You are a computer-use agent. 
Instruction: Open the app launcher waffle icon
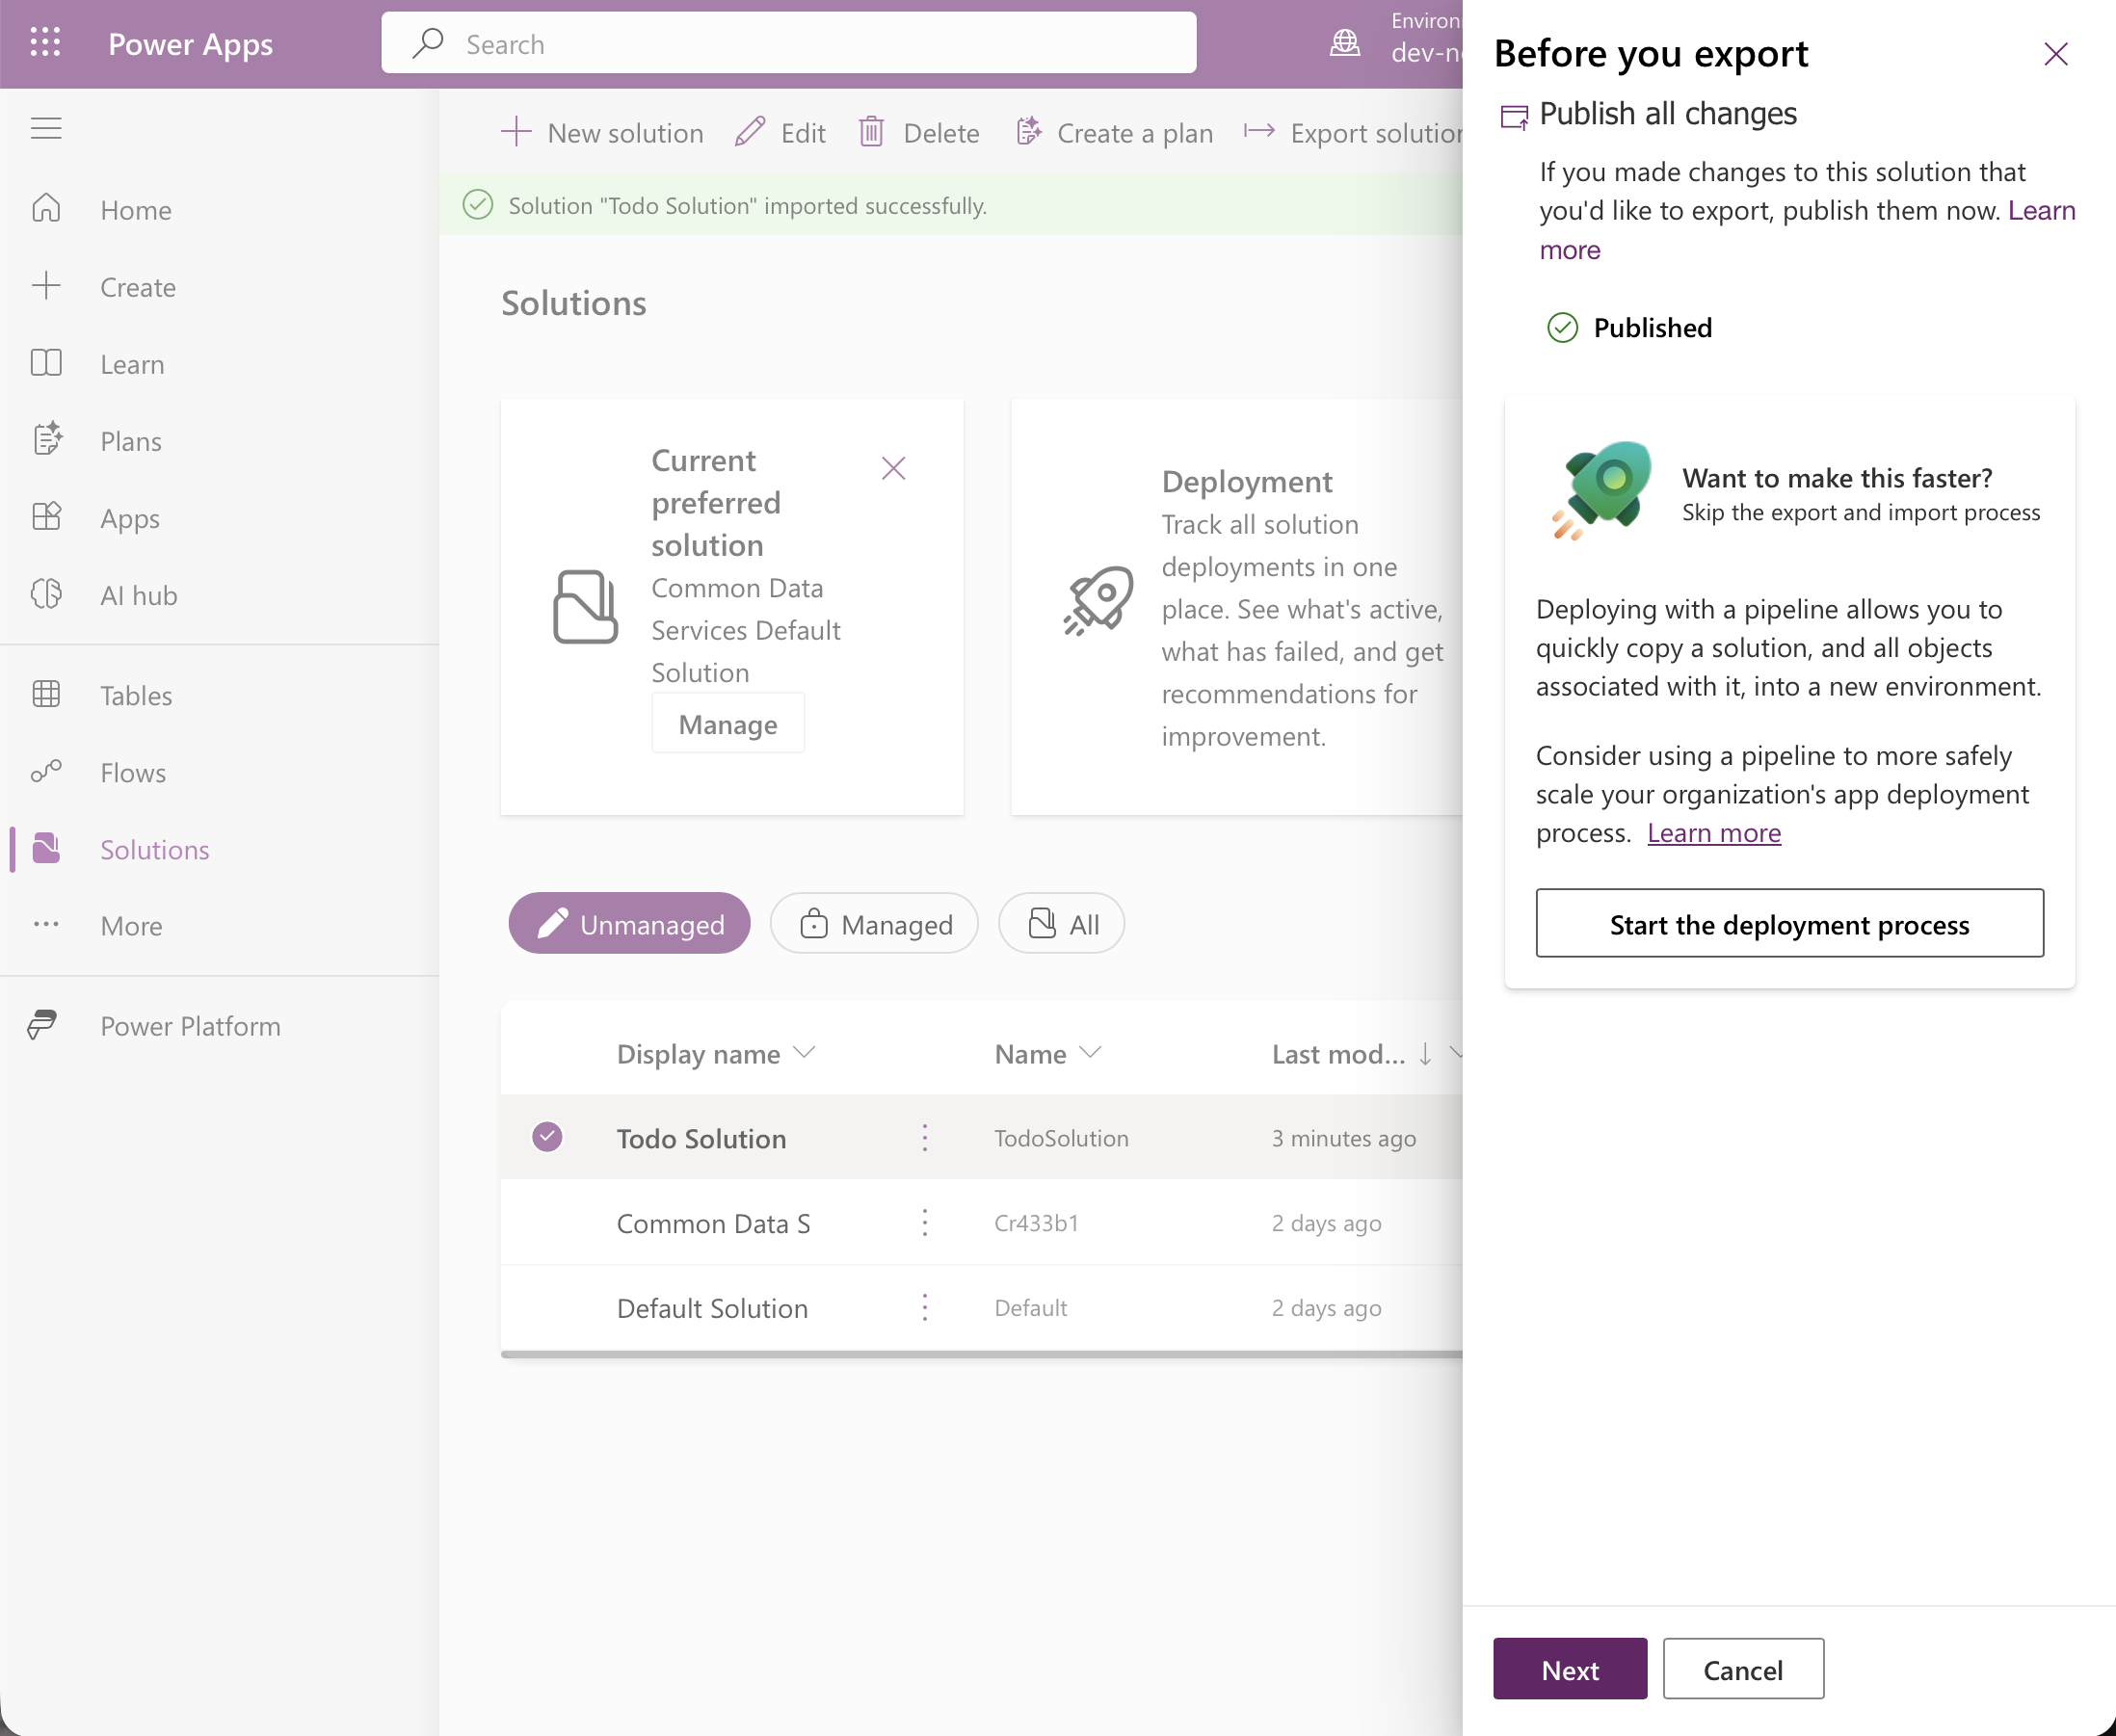click(x=45, y=43)
